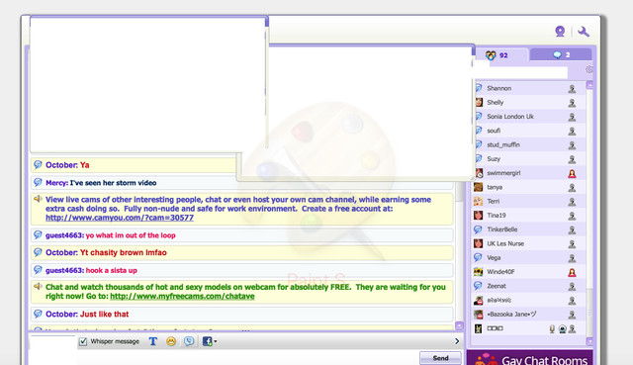Click the profile icon next to Shelly
The height and width of the screenshot is (365, 633).
pyautogui.click(x=572, y=103)
